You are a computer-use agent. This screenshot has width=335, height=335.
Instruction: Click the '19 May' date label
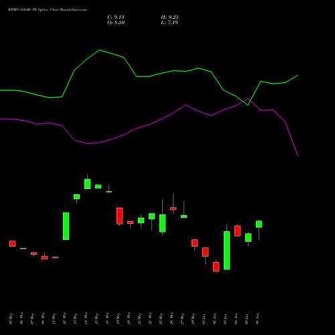[119, 319]
